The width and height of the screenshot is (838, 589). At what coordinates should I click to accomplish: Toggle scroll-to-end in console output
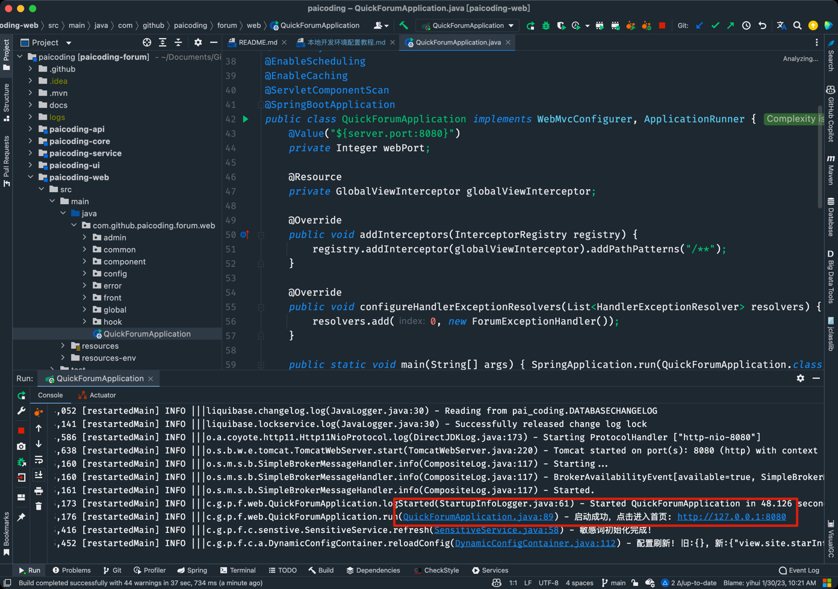point(39,475)
